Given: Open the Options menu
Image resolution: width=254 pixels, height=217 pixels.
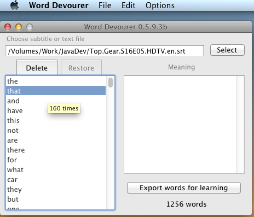Looking at the screenshot, I should (160, 5).
